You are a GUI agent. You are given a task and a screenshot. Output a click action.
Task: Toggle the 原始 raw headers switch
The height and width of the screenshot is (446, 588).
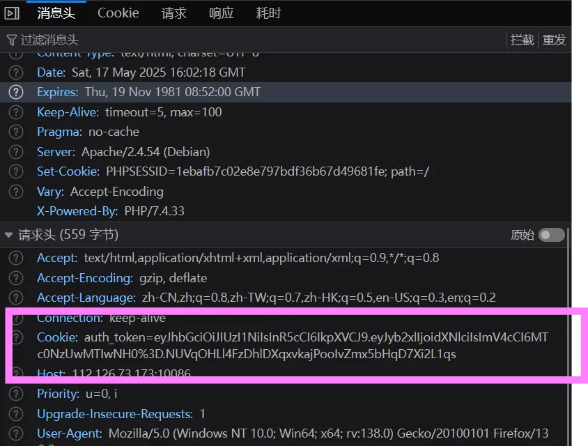[551, 235]
